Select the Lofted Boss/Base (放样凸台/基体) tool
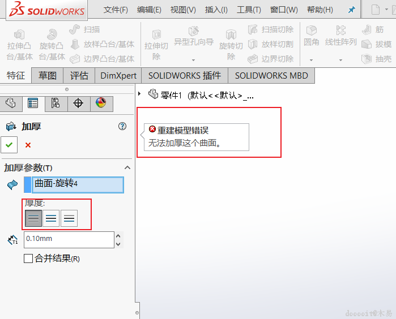396x319 pixels. pyautogui.click(x=102, y=44)
